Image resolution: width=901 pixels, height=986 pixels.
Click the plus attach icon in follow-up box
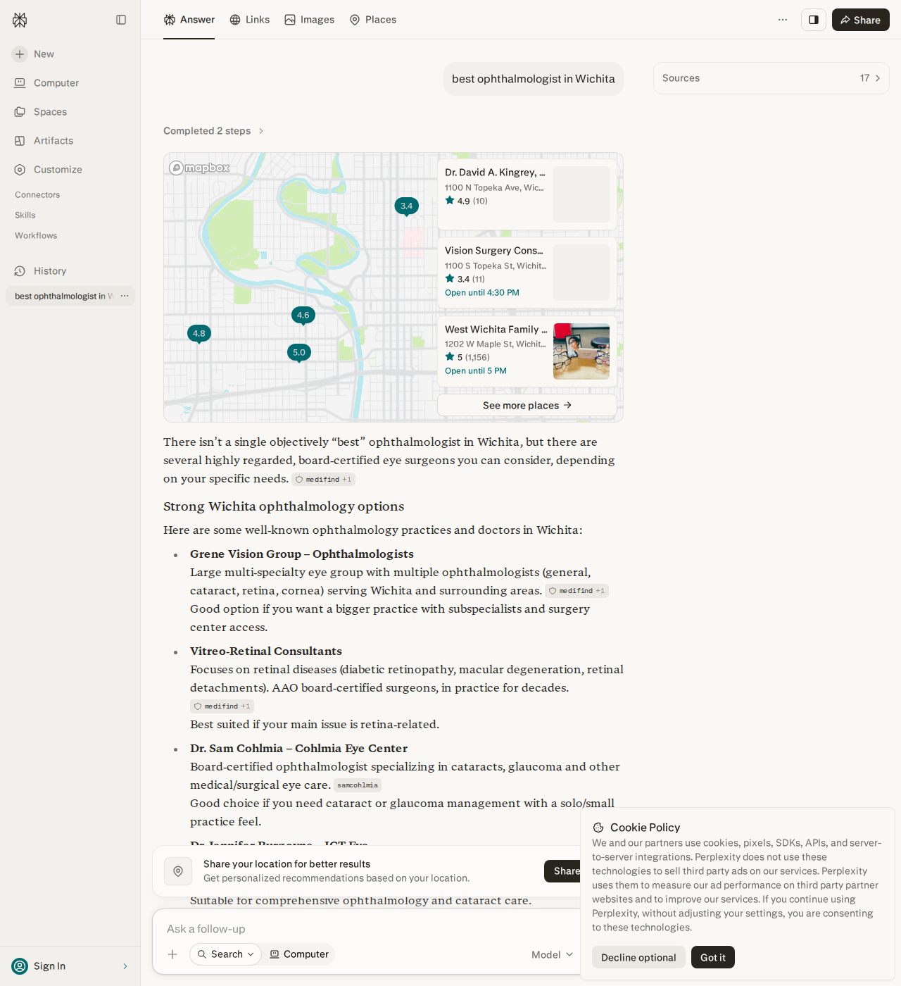[172, 954]
